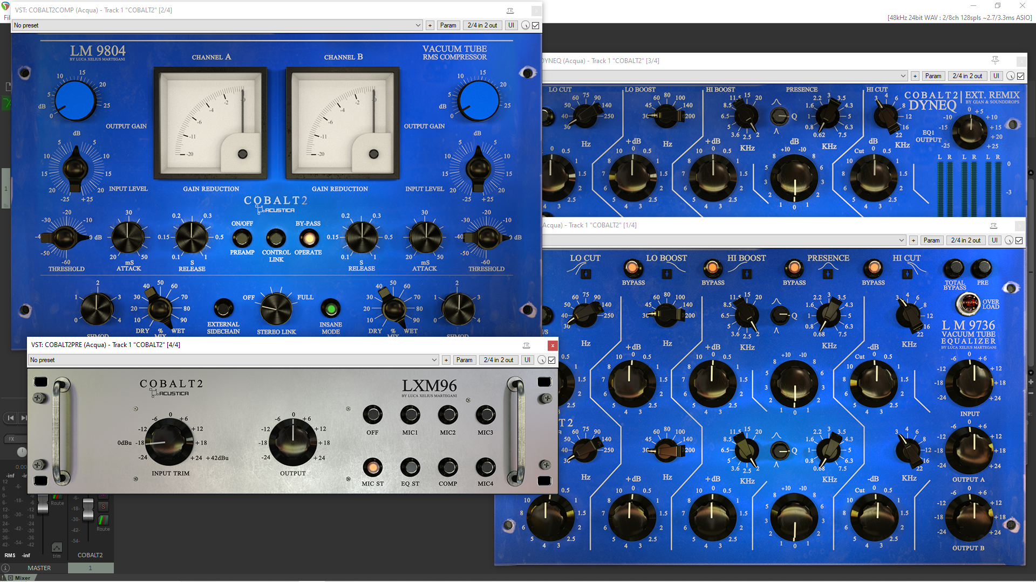Click the HI CUT arrow button in the equalizer

click(x=908, y=274)
